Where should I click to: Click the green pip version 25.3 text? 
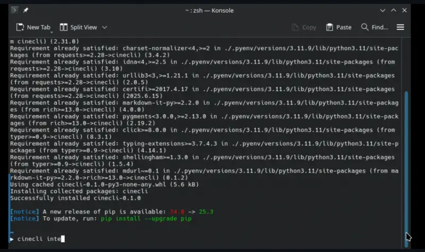point(206,212)
